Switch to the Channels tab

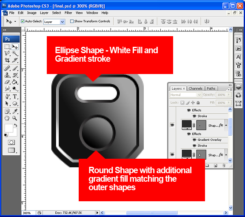(x=196, y=89)
